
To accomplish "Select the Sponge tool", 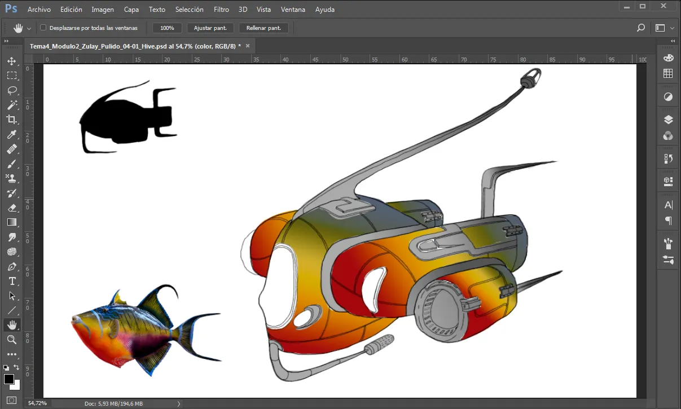I will [x=12, y=252].
